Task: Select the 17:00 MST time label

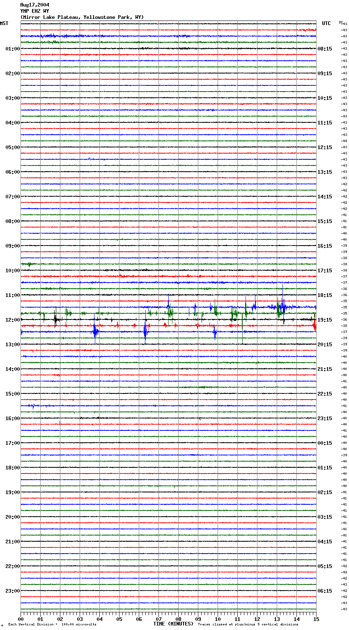Action: (13, 443)
